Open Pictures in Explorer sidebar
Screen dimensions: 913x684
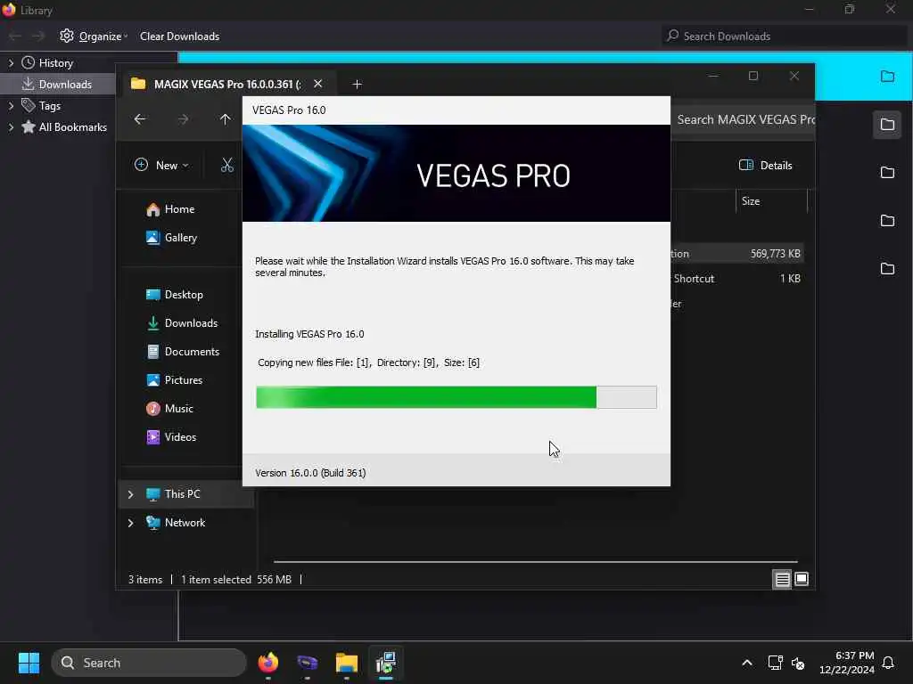(174, 380)
